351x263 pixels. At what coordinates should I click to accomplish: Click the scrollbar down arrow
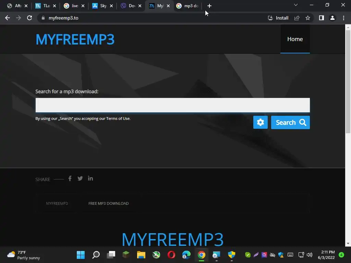tap(348, 243)
